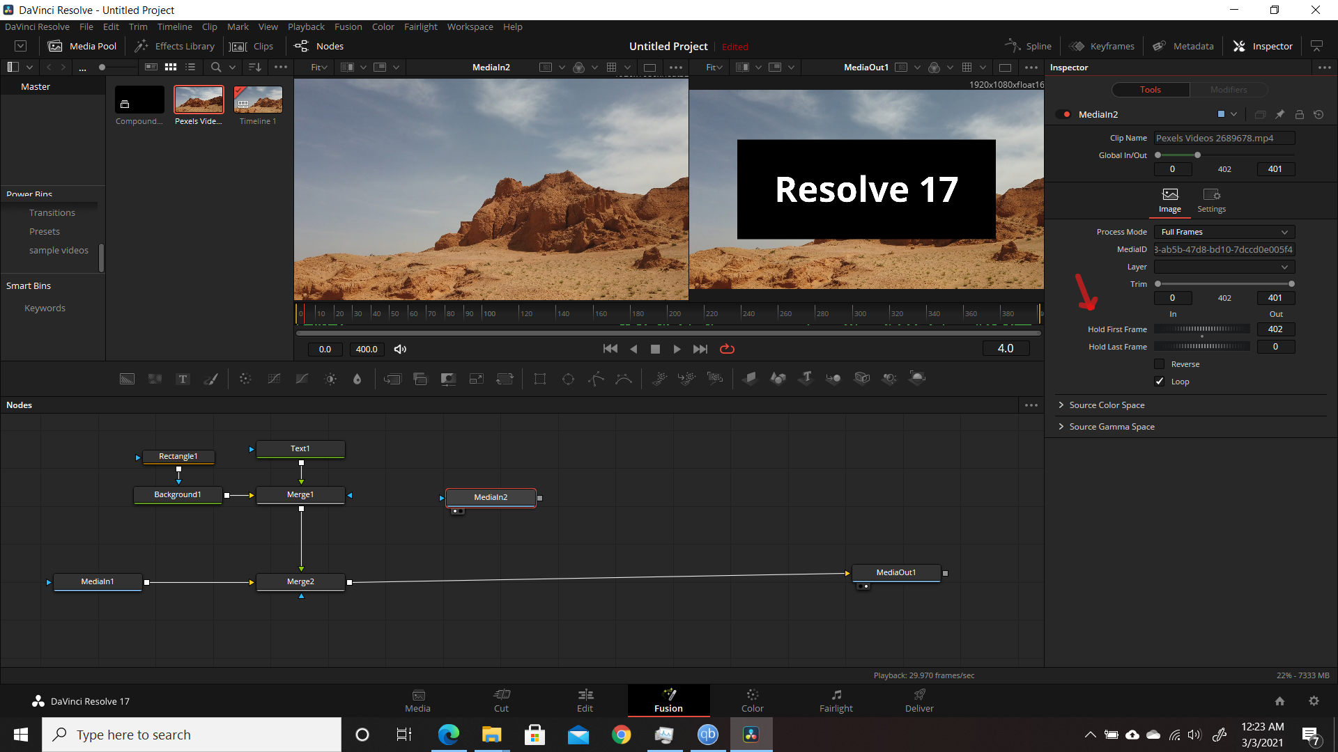1338x752 pixels.
Task: Open the Process Mode dropdown
Action: [x=1224, y=232]
